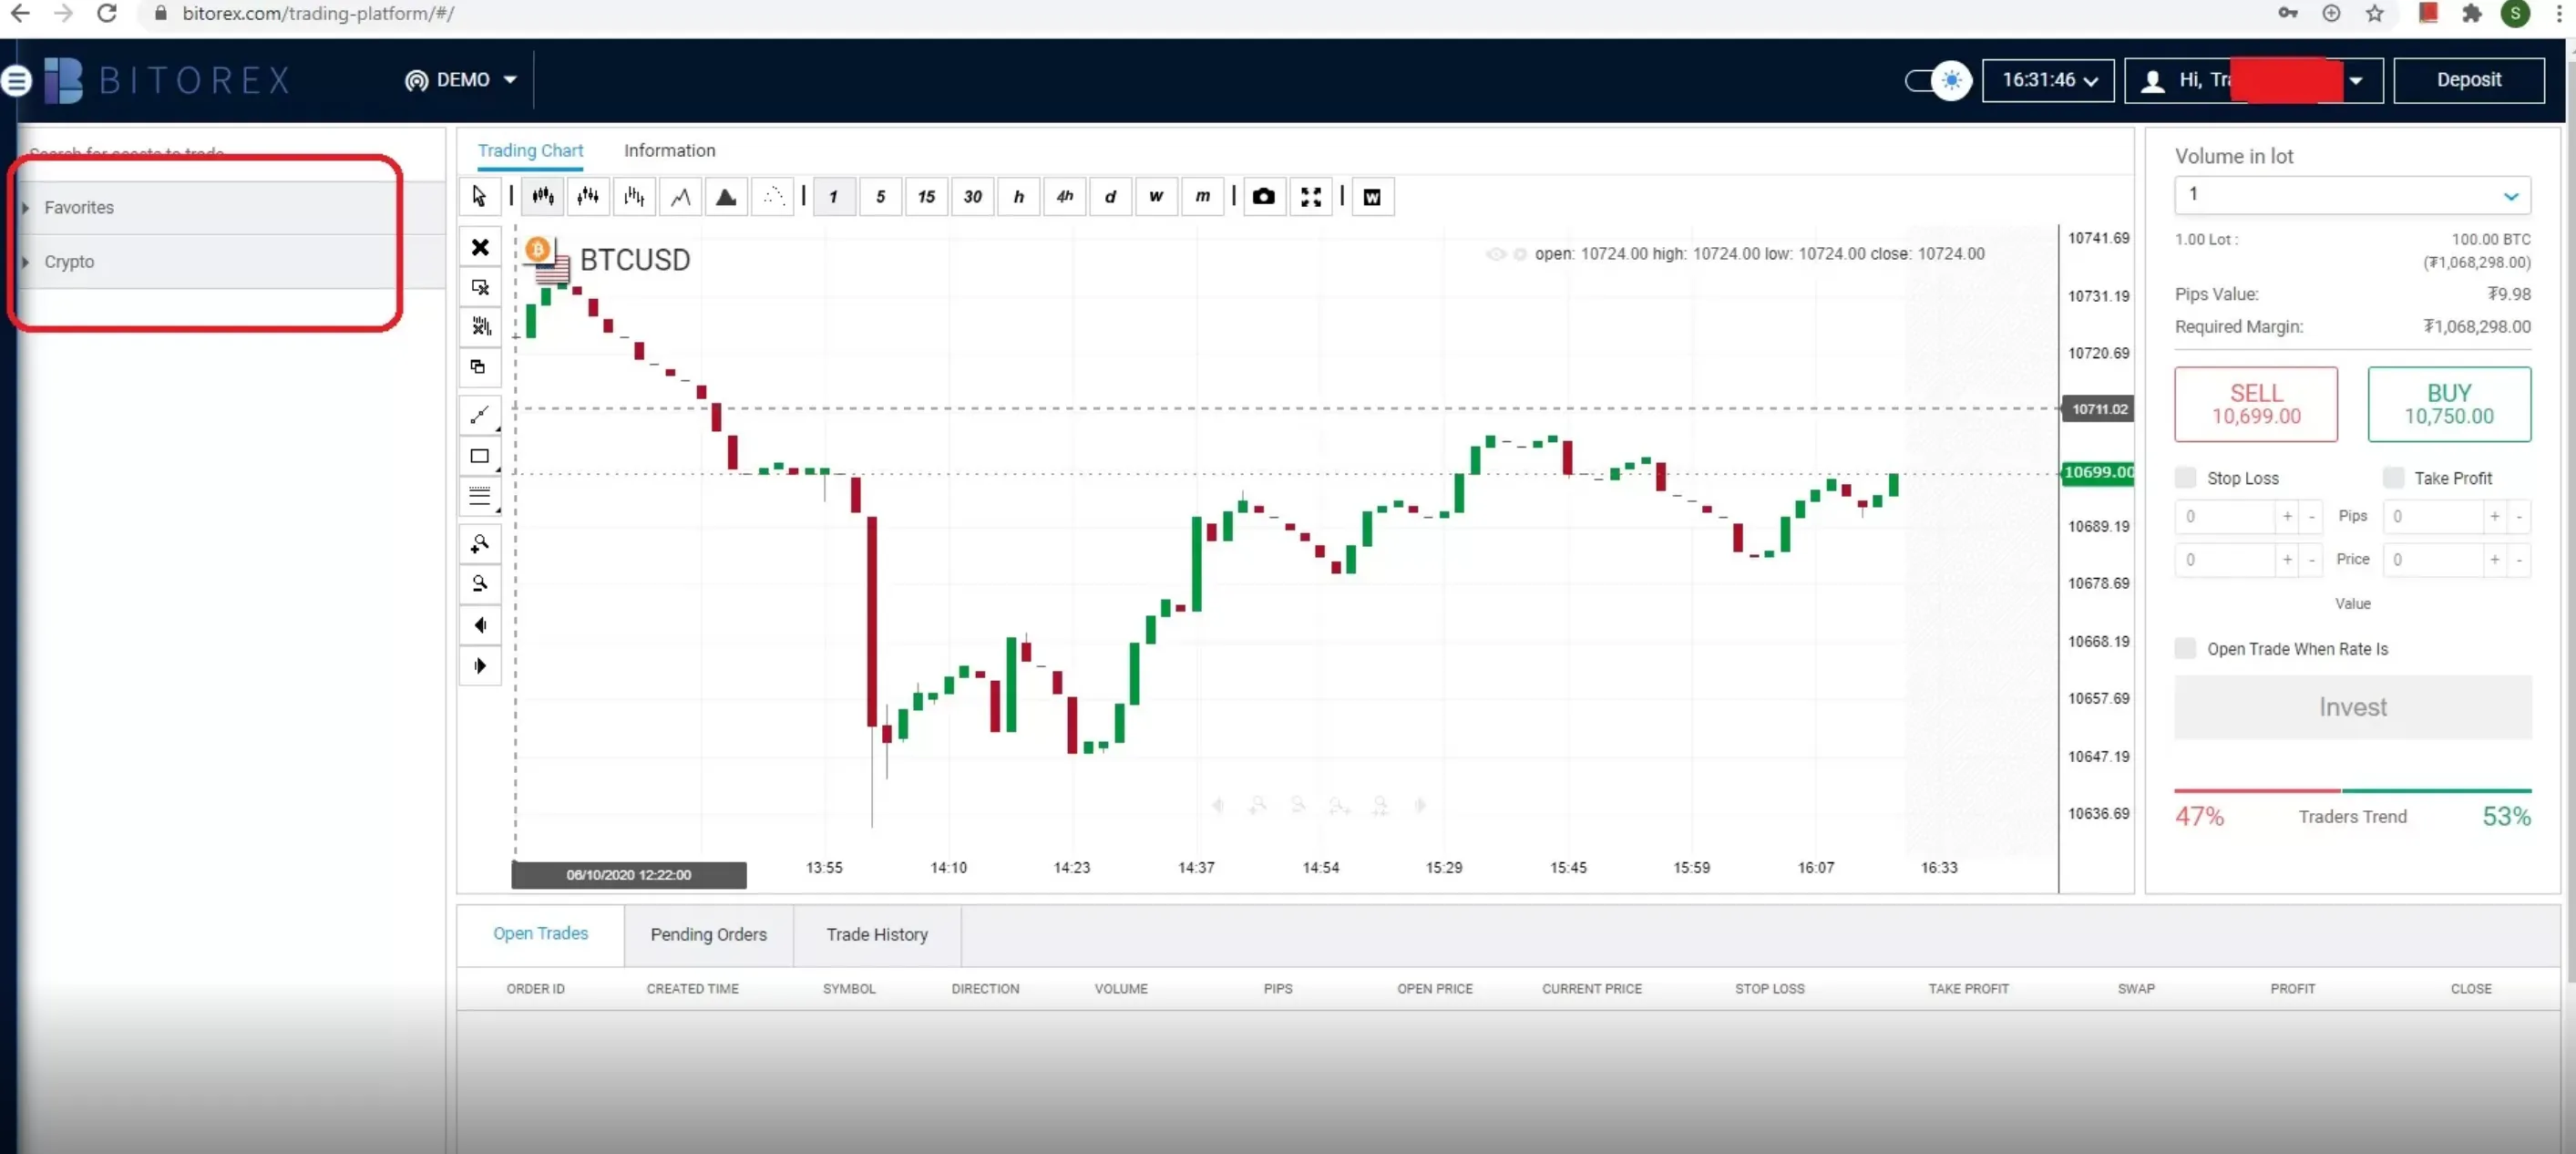Select the pointer cursor tool in chart toolbar
Image resolution: width=2576 pixels, height=1154 pixels.
[479, 197]
